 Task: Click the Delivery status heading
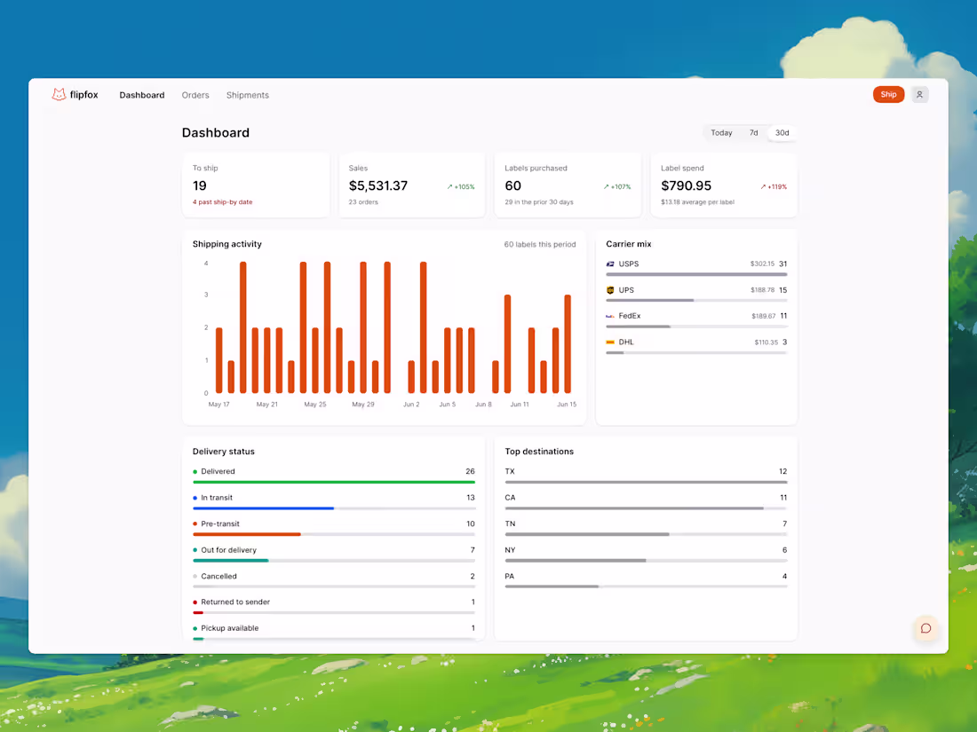point(224,452)
